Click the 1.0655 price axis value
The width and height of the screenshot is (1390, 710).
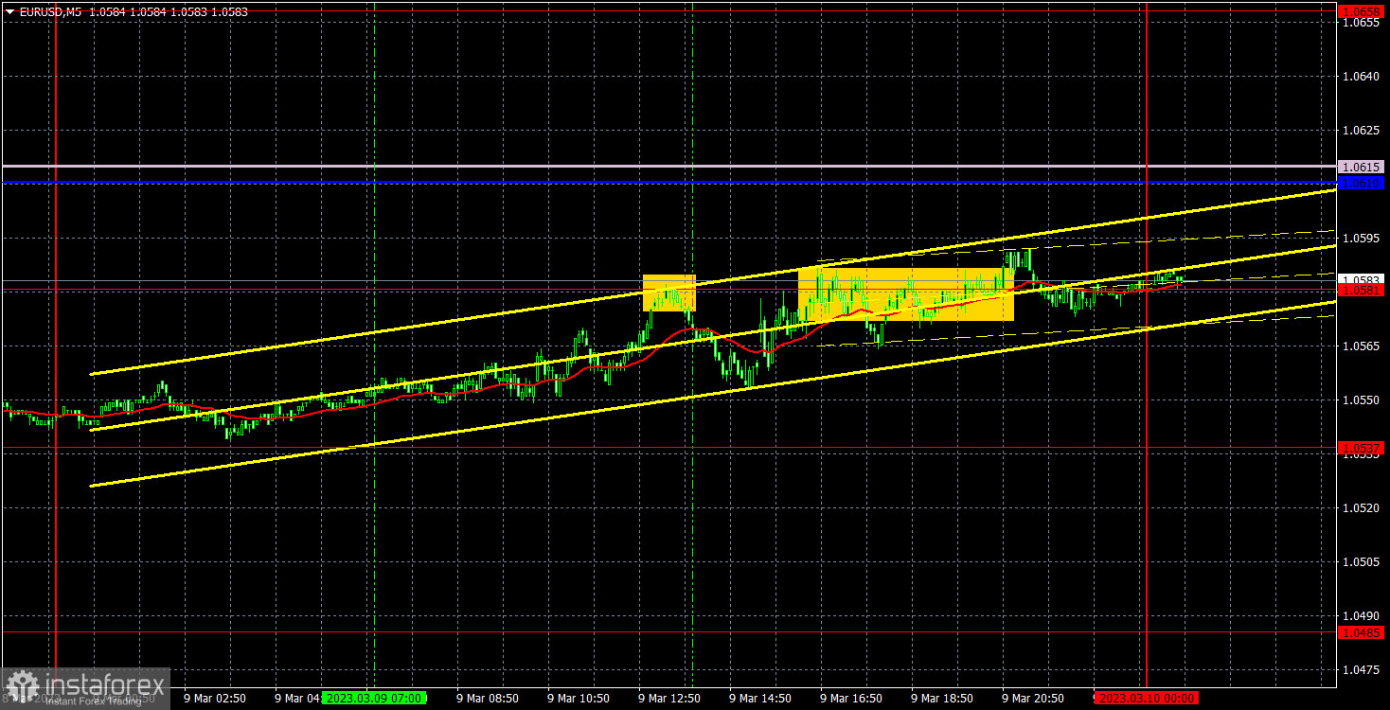tap(1360, 22)
